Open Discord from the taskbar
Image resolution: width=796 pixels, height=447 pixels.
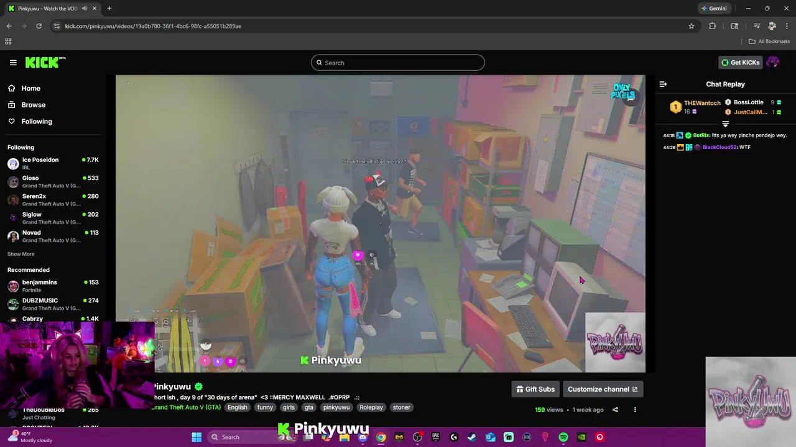pyautogui.click(x=363, y=437)
